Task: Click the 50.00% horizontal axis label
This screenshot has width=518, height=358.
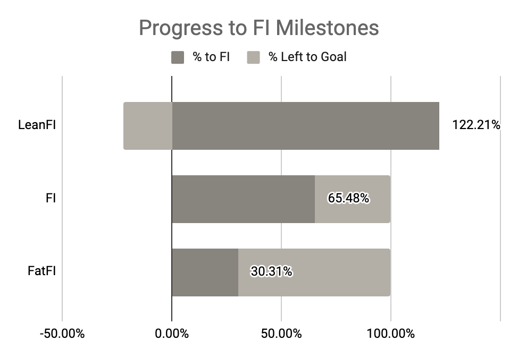Action: point(281,334)
